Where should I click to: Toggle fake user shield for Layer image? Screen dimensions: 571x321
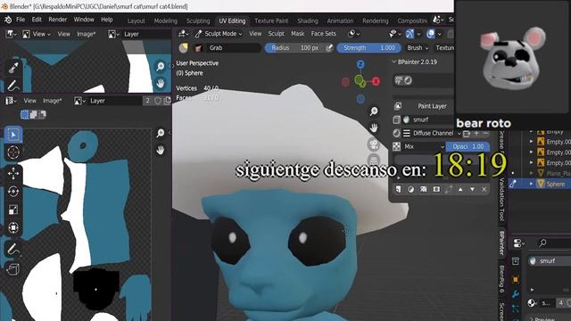pos(158,101)
